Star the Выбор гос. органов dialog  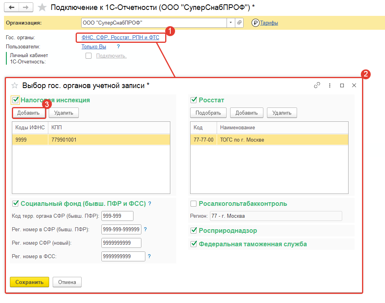click(15, 86)
